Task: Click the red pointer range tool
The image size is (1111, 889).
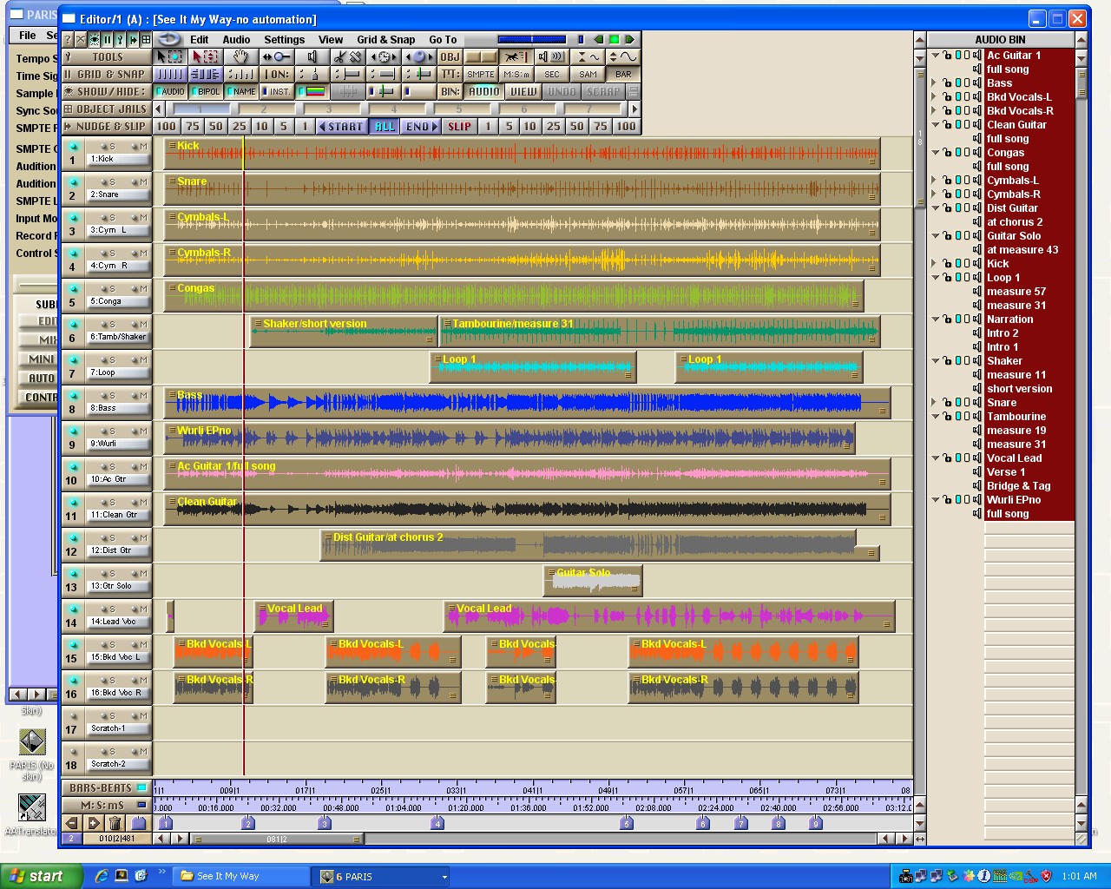Action: tap(205, 56)
